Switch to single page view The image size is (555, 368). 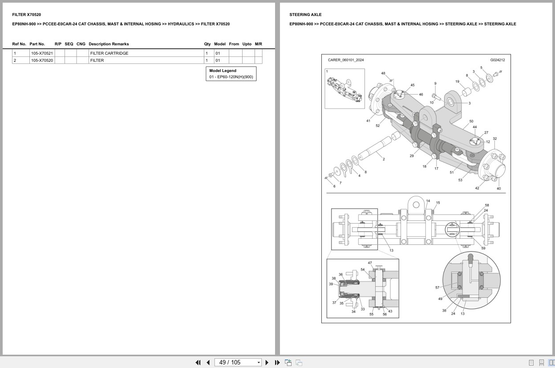tap(531, 363)
